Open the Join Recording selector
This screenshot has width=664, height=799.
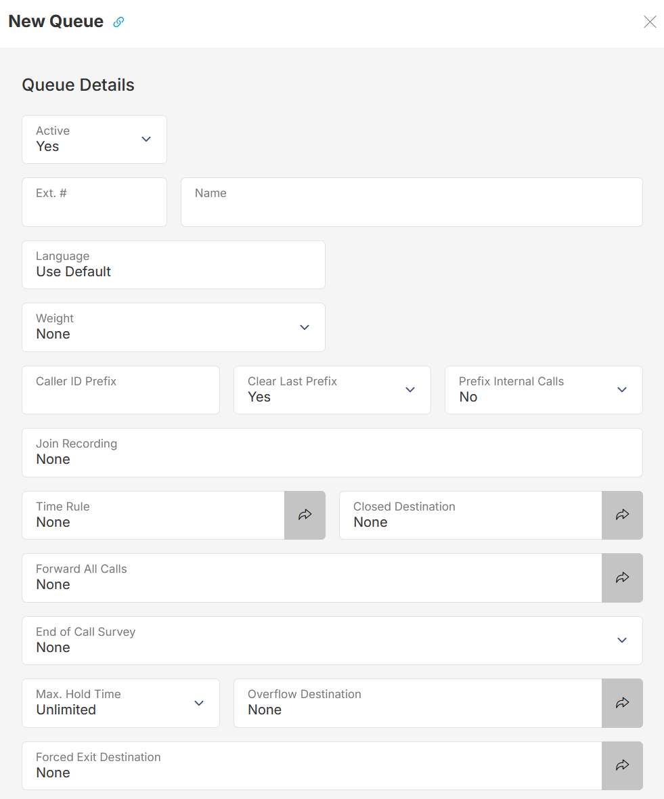332,452
